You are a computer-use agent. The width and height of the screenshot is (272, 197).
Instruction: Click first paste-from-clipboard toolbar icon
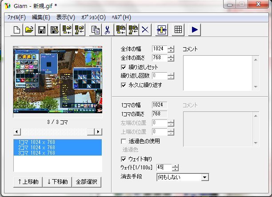coord(120,30)
